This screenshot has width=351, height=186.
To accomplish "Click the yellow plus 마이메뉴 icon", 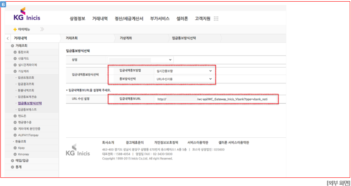I will (x=15, y=29).
